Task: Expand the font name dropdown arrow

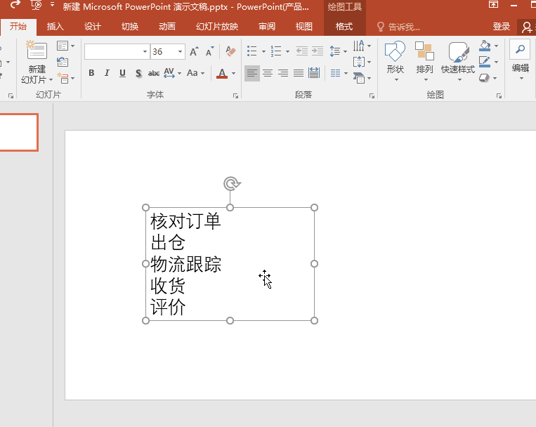Action: click(145, 52)
